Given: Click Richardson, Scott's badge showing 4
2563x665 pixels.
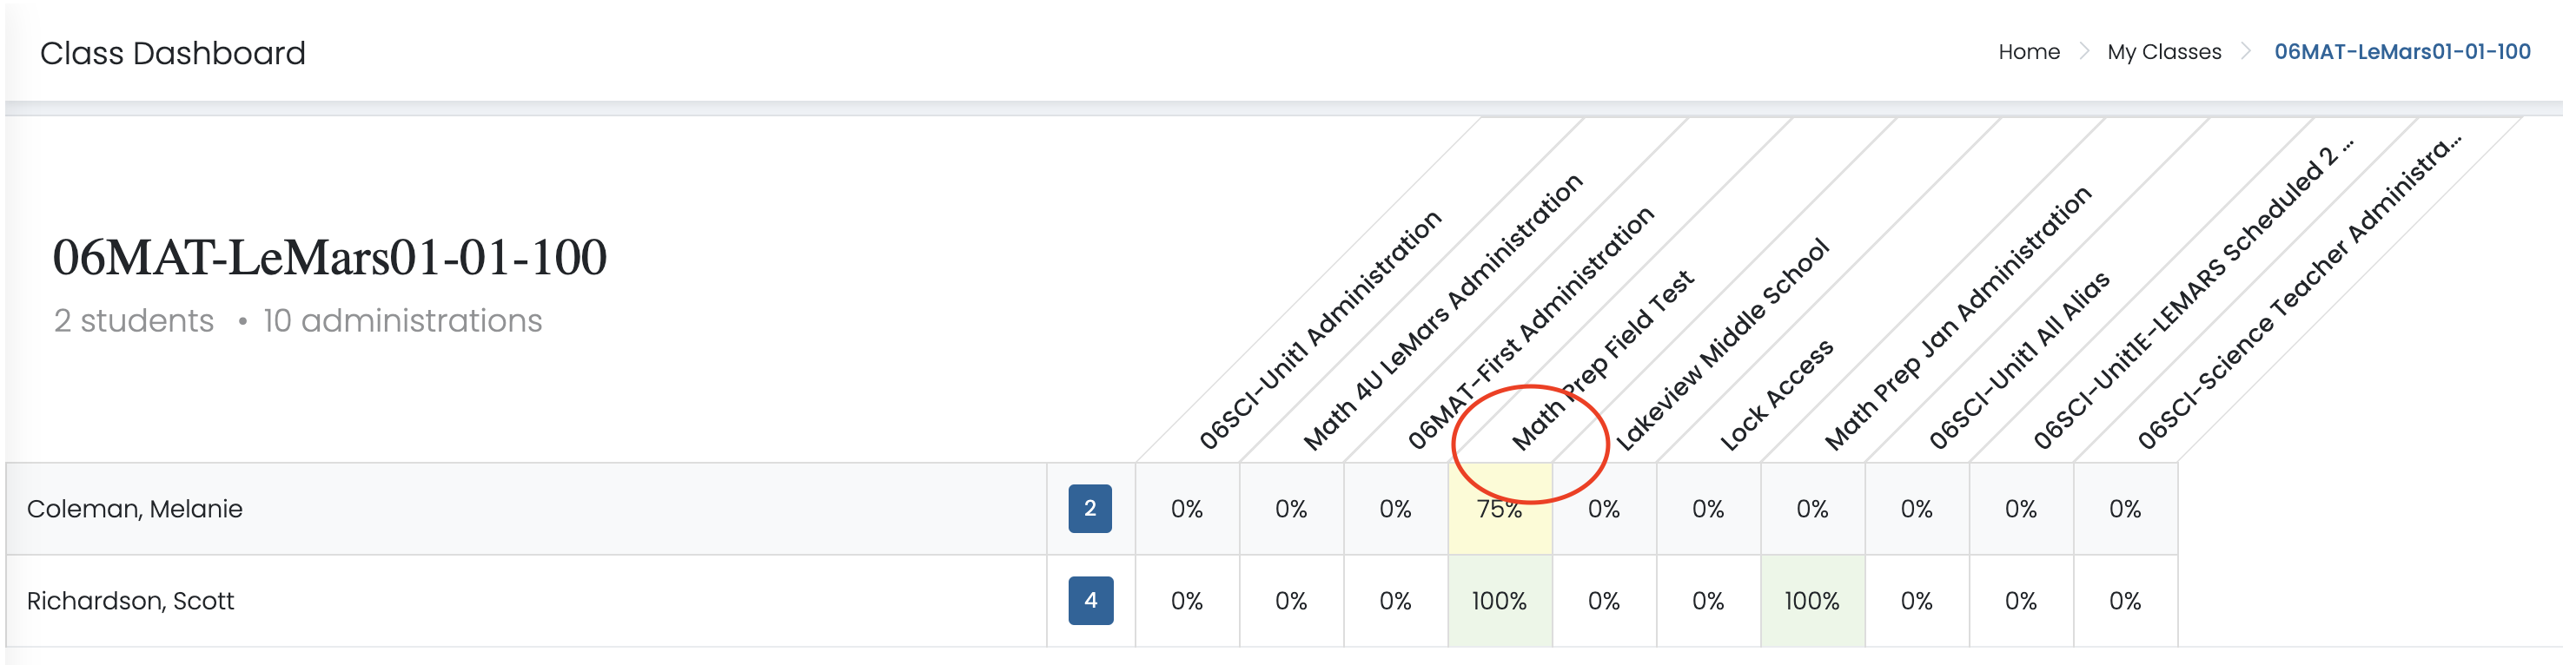Looking at the screenshot, I should [1089, 601].
